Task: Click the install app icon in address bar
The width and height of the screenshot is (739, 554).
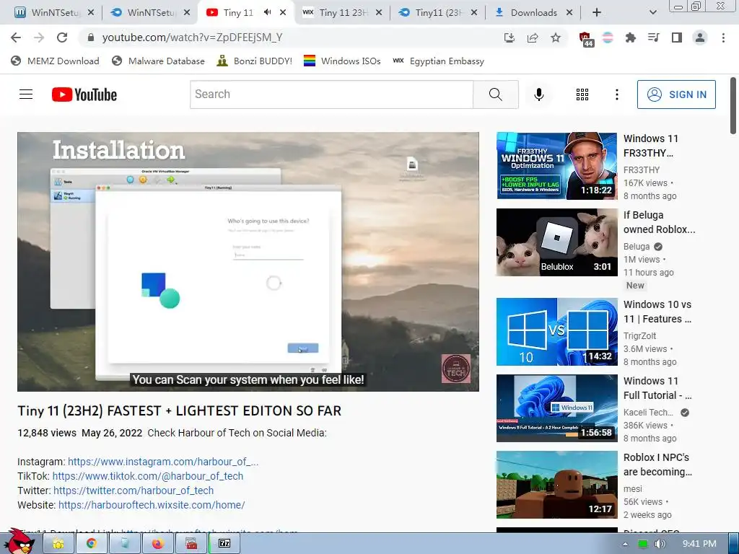Action: [510, 38]
